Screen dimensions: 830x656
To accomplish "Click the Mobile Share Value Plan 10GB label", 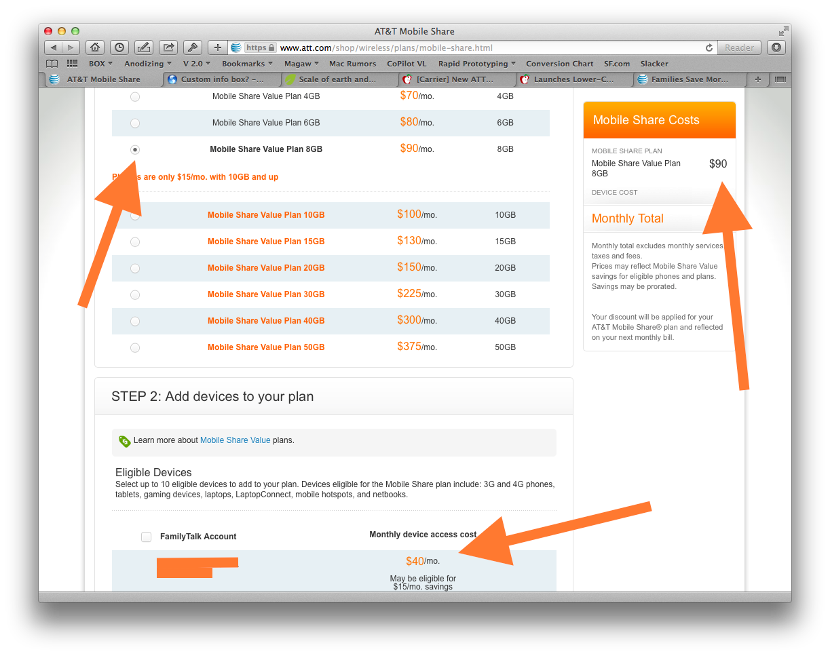I will coord(266,215).
